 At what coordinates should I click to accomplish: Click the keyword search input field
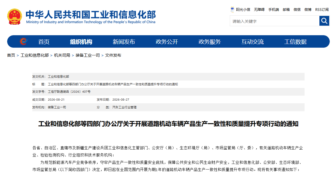click(x=275, y=21)
